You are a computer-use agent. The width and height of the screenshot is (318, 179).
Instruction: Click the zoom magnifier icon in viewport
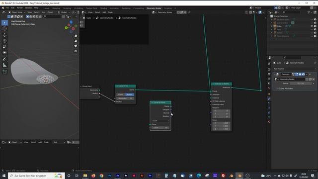coord(76,36)
